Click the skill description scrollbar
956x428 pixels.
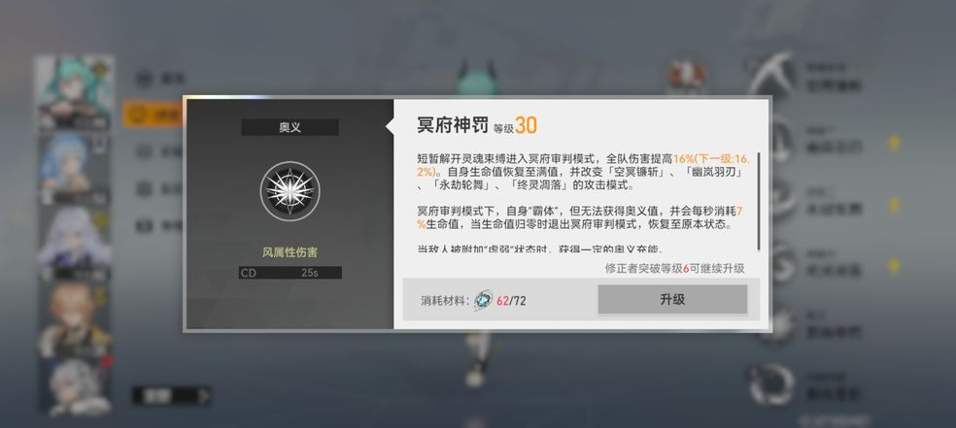click(x=759, y=201)
